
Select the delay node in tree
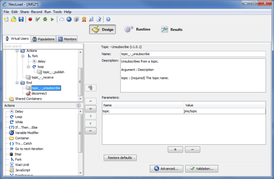point(42,61)
